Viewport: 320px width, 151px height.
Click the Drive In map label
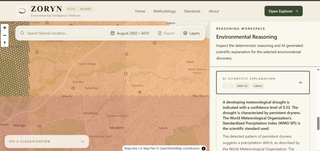tap(67, 96)
